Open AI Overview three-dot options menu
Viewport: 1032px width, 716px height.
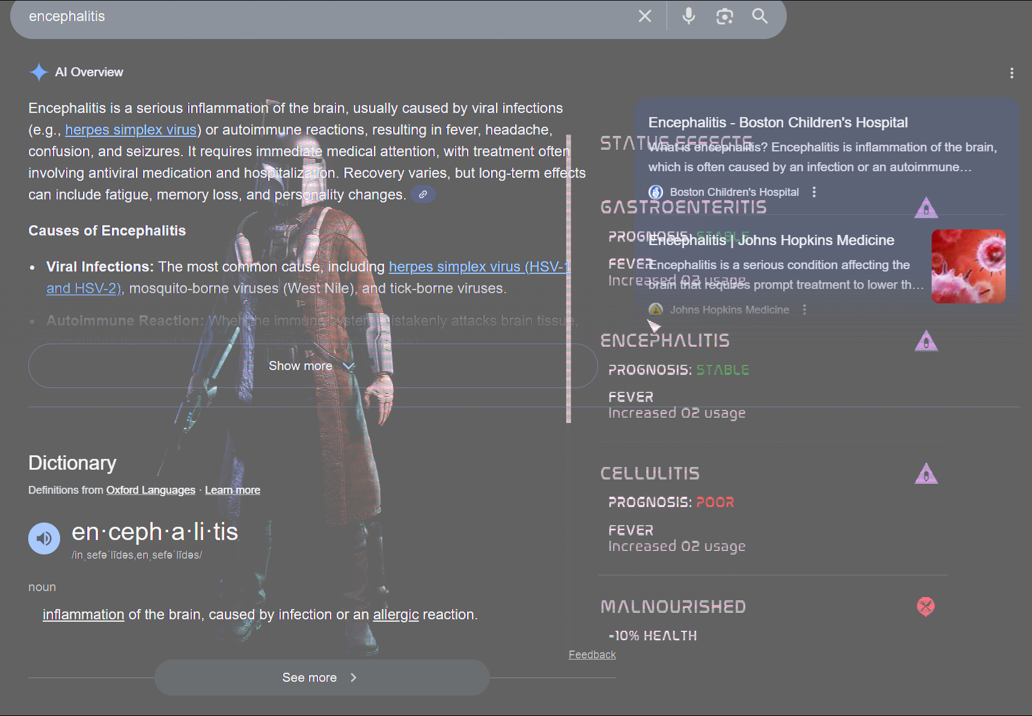click(x=1012, y=73)
